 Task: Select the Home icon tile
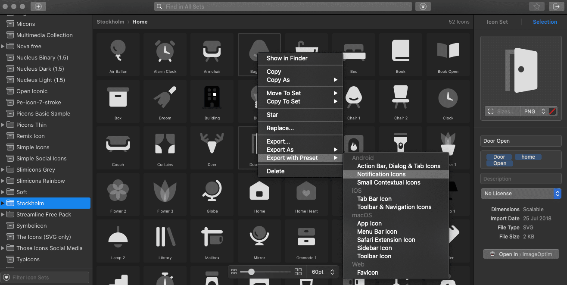point(259,194)
